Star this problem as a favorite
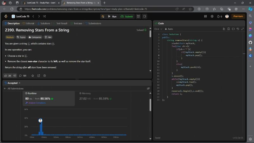The width and height of the screenshot is (254, 143). tap(32, 76)
